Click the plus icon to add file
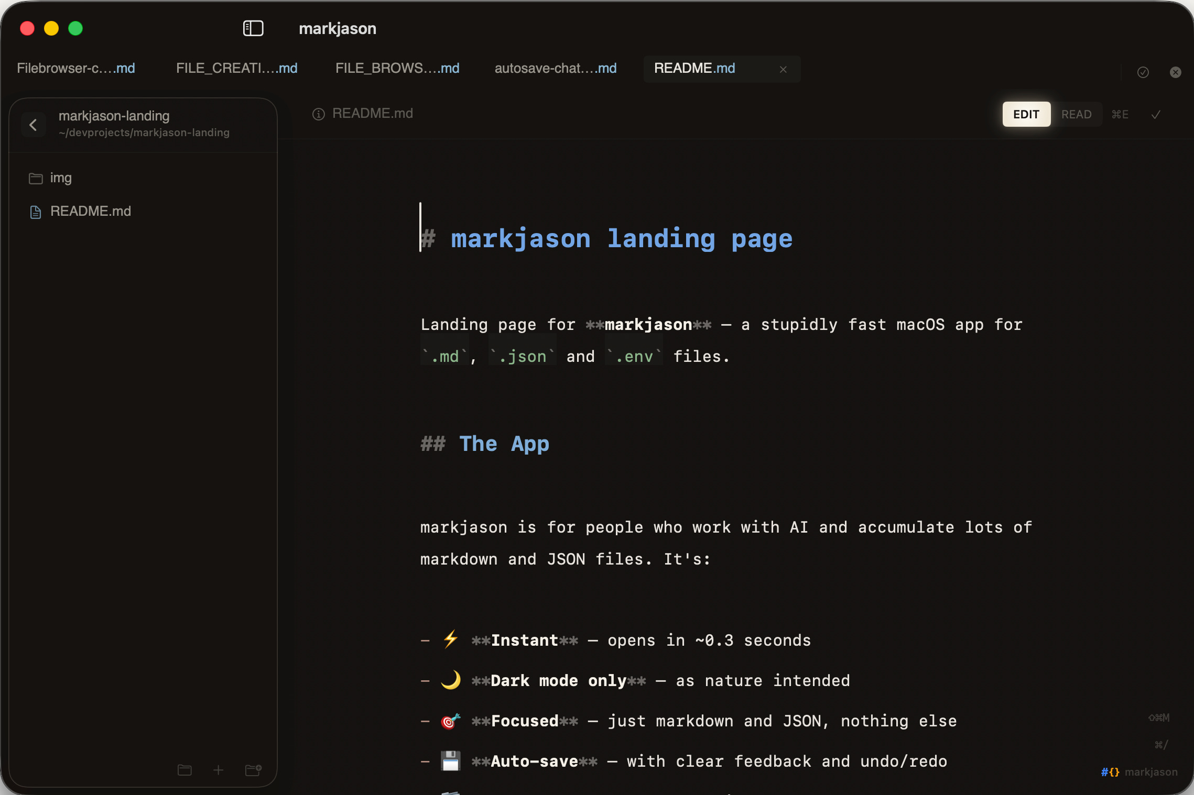The height and width of the screenshot is (795, 1194). [219, 770]
